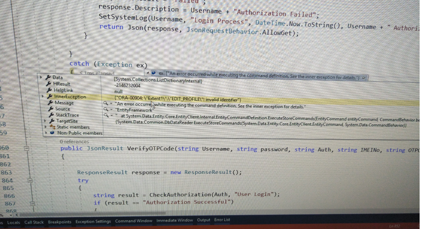428x229 pixels.
Task: Click the "≤1ms elapsed" PerfTip
Action: pos(97,73)
